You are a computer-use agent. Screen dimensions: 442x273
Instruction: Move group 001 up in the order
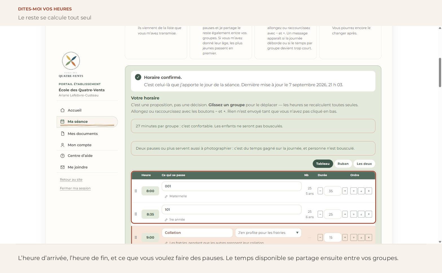(354, 191)
